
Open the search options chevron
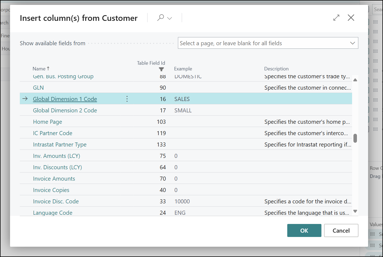[170, 18]
